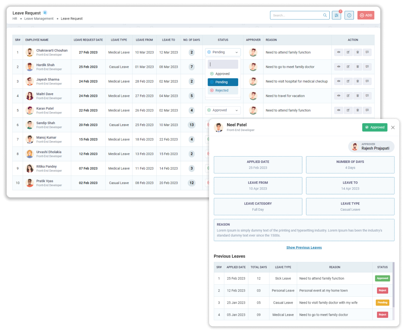The height and width of the screenshot is (333, 406).
Task: Click Show Previous Leaves link
Action: click(304, 248)
